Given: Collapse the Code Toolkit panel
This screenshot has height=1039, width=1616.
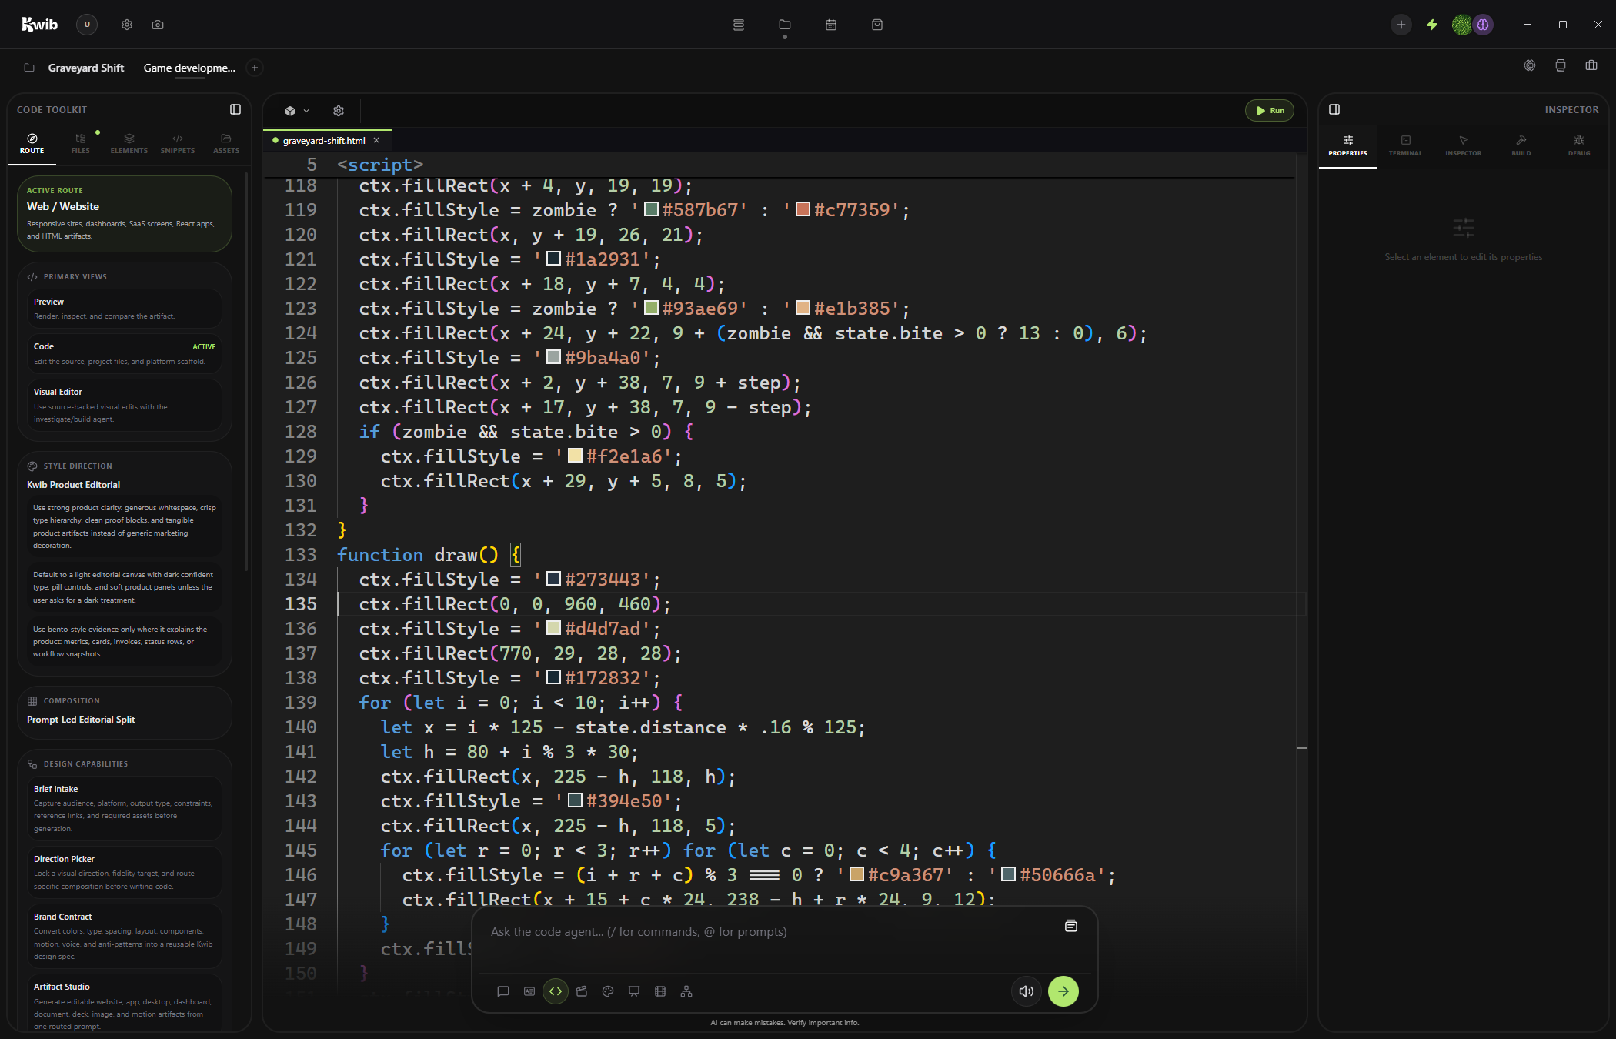Looking at the screenshot, I should pos(235,109).
